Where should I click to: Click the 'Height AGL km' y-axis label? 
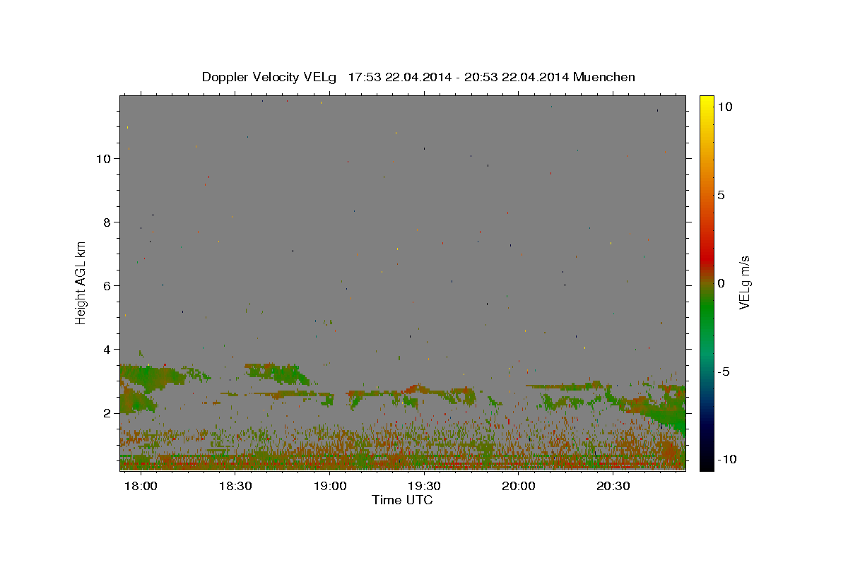(81, 282)
